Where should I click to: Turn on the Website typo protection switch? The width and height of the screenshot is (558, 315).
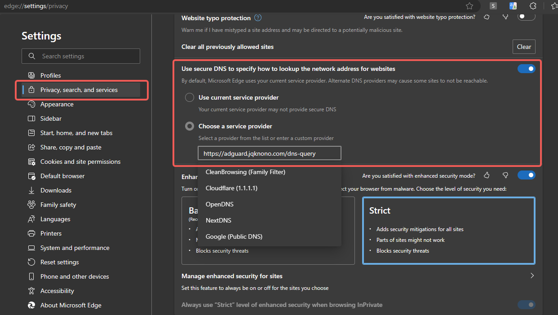click(x=527, y=17)
